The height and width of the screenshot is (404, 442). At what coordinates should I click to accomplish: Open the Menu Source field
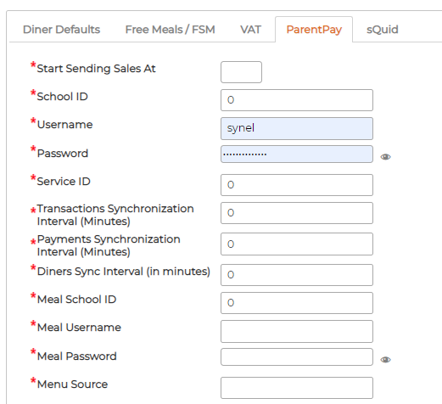pos(297,388)
